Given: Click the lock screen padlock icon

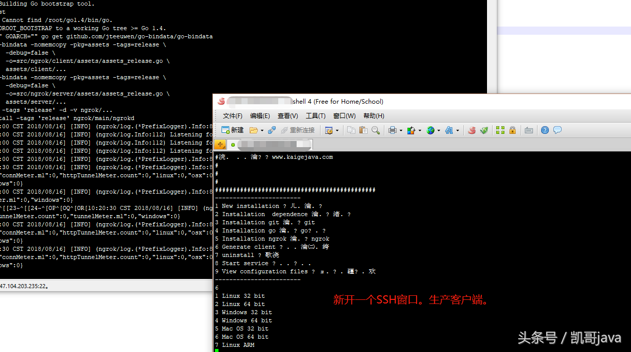Looking at the screenshot, I should (x=513, y=130).
